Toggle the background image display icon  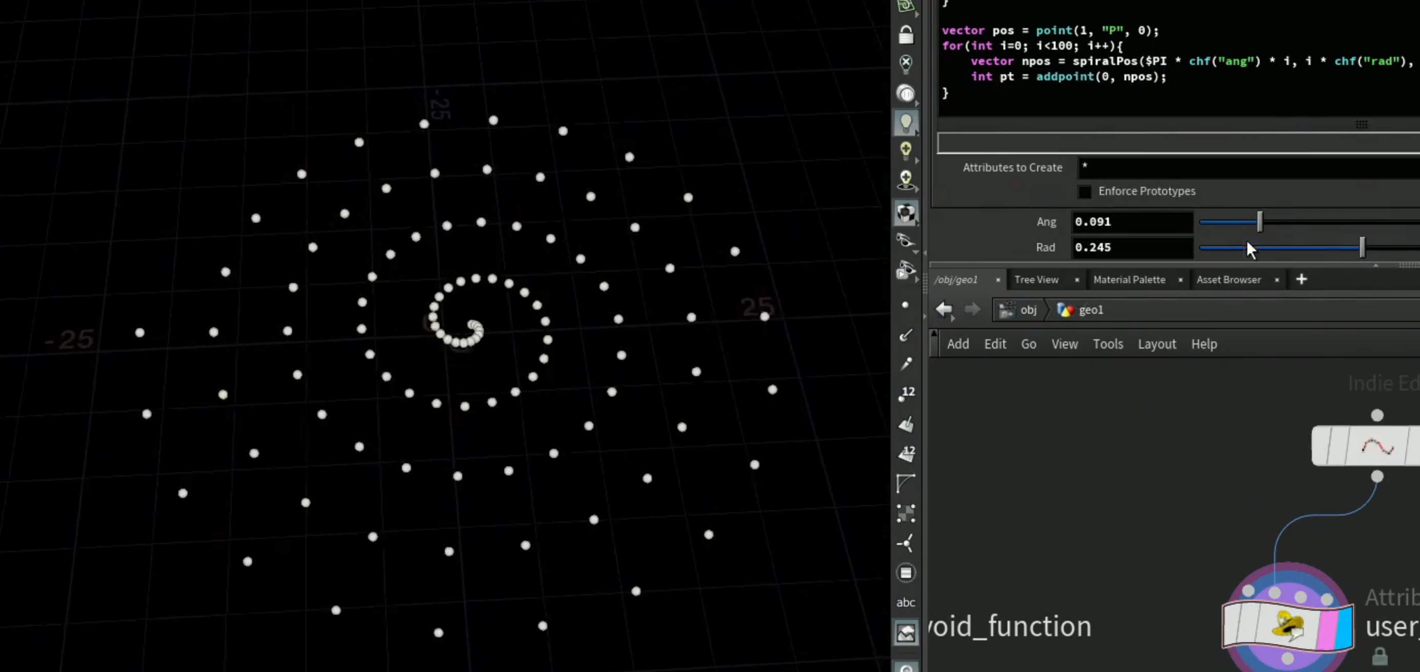[x=905, y=634]
